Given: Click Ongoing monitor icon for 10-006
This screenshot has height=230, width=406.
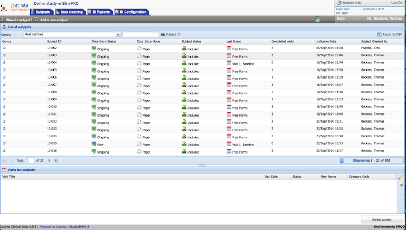Looking at the screenshot, I should 94,78.
